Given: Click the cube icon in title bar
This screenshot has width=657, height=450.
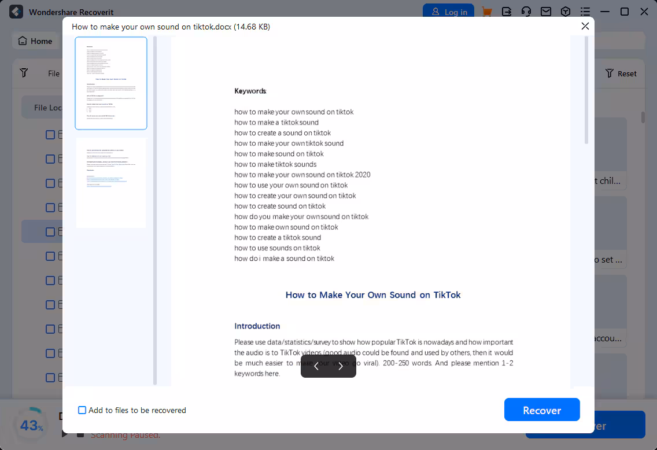Looking at the screenshot, I should point(566,12).
